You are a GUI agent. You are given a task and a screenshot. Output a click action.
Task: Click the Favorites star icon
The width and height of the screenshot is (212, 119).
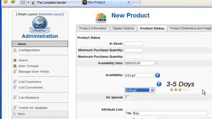pos(6,2)
